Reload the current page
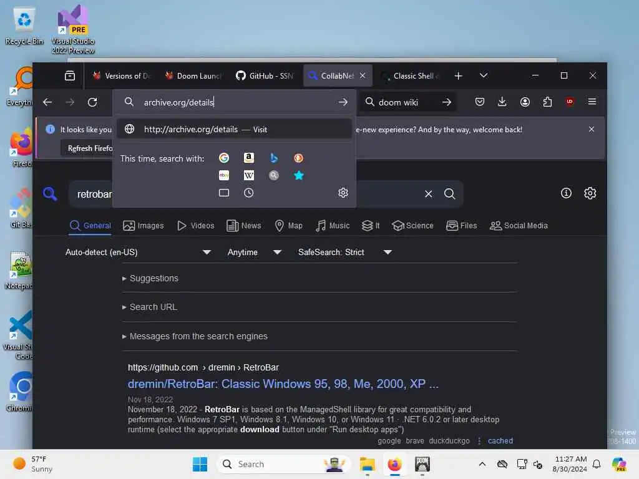This screenshot has width=639, height=479. tap(92, 102)
